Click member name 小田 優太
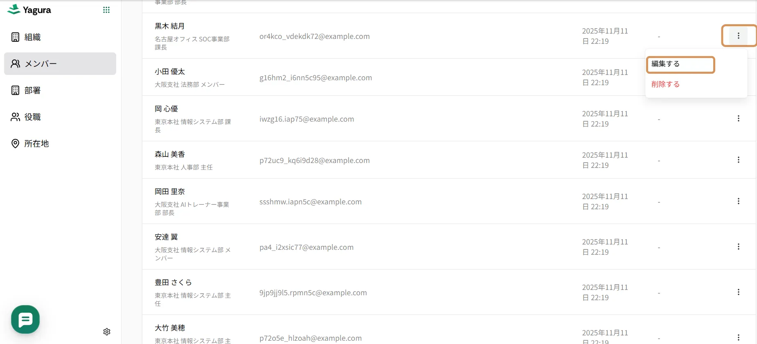757x344 pixels. click(170, 72)
